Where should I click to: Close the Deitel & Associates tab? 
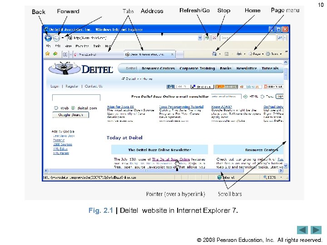tap(172, 54)
